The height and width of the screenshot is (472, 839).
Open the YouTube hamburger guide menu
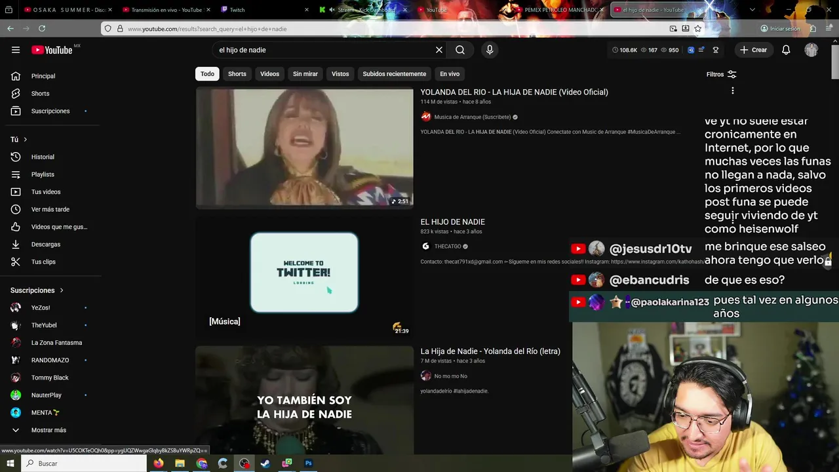click(16, 50)
